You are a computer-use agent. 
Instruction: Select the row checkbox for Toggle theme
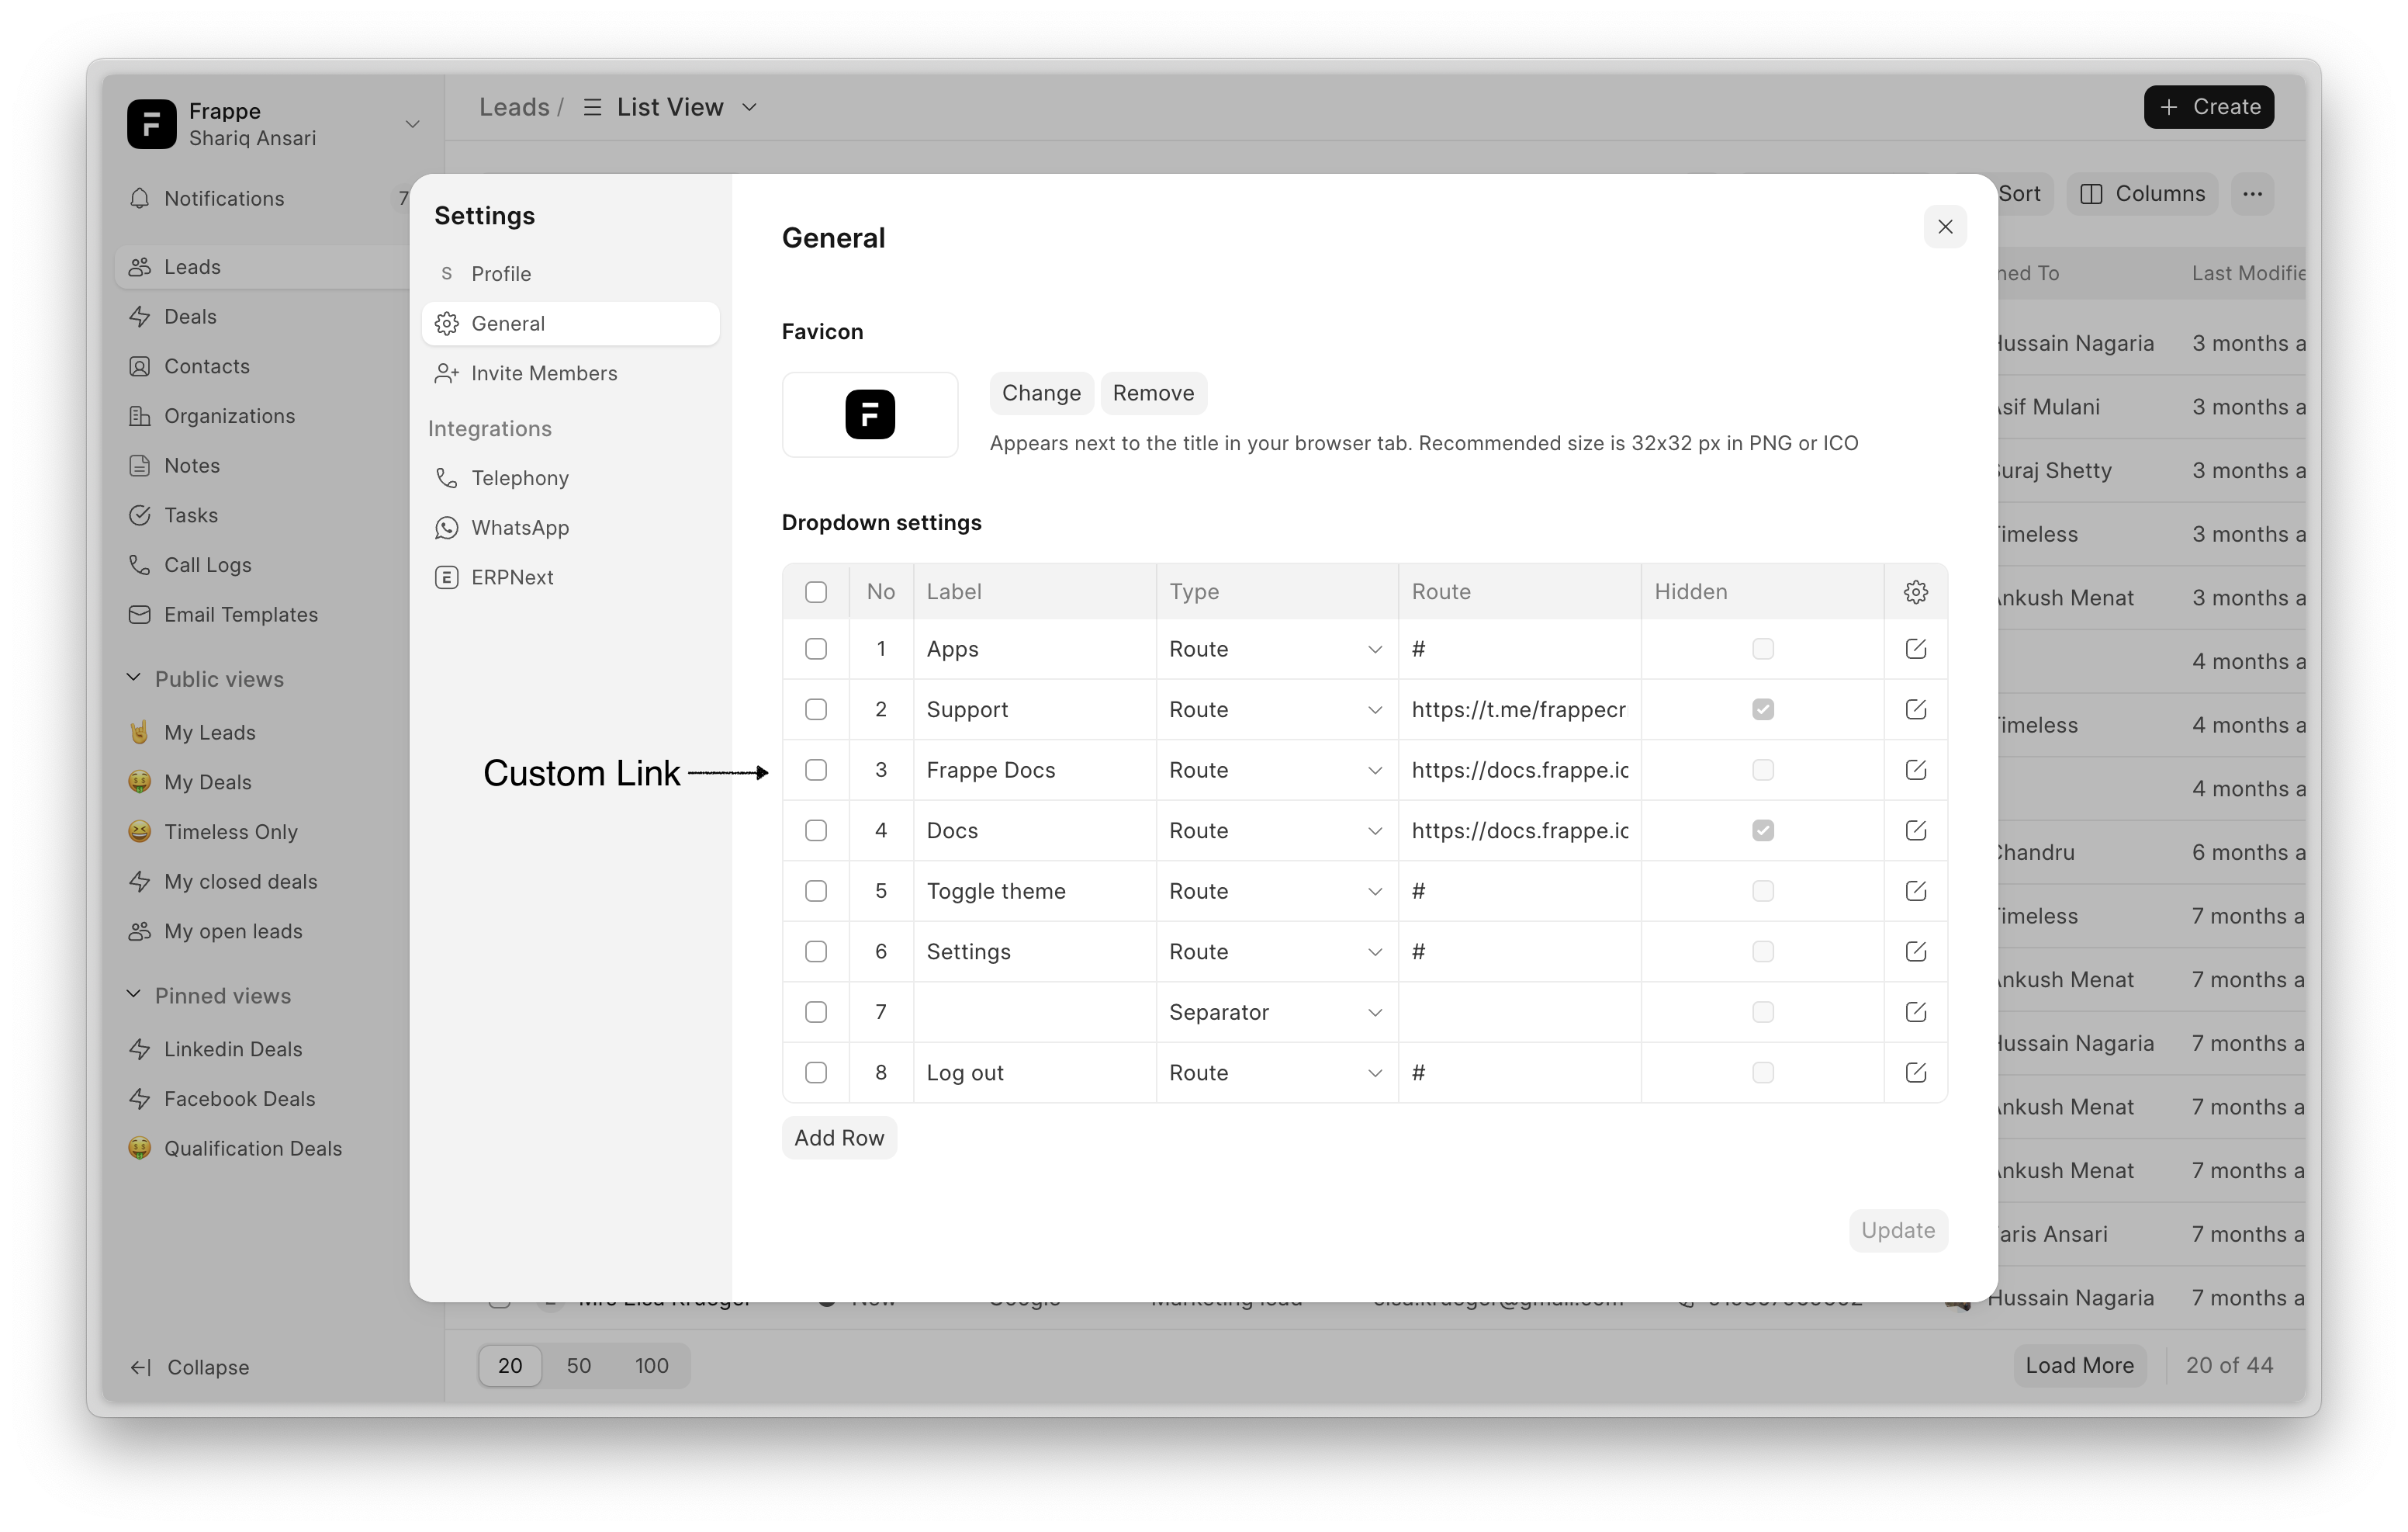(x=816, y=891)
